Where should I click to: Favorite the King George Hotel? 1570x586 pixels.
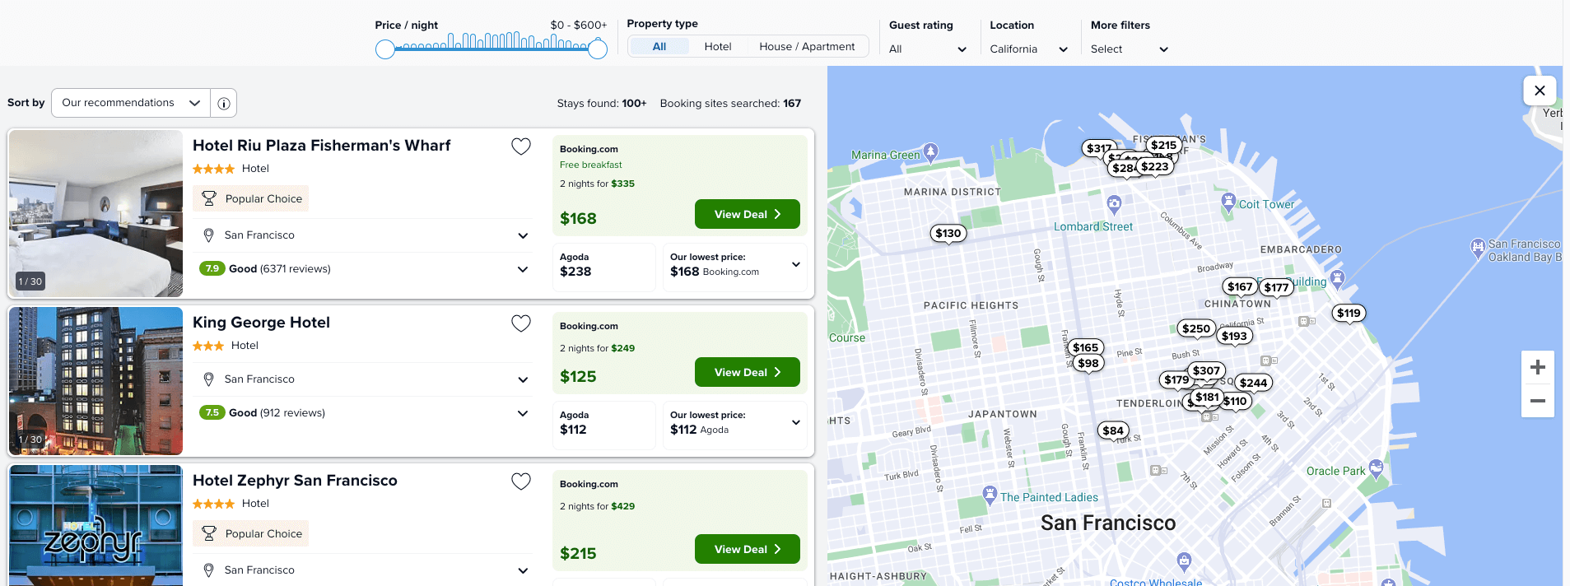point(520,323)
